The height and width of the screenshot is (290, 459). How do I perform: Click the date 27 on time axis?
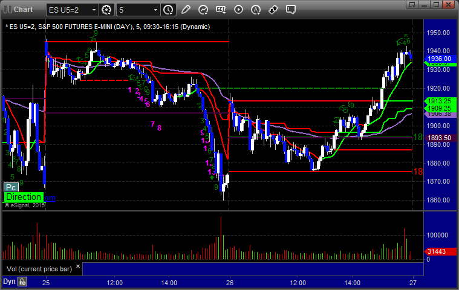point(413,283)
